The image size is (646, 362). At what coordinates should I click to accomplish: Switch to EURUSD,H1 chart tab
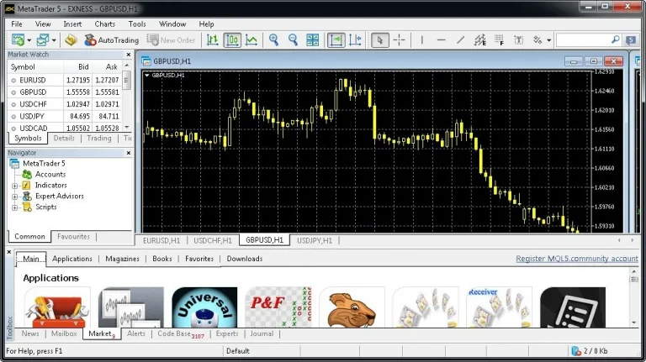(161, 240)
